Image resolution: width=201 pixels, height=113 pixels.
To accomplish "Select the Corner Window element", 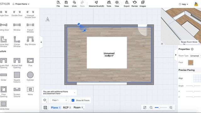I will (17, 42).
